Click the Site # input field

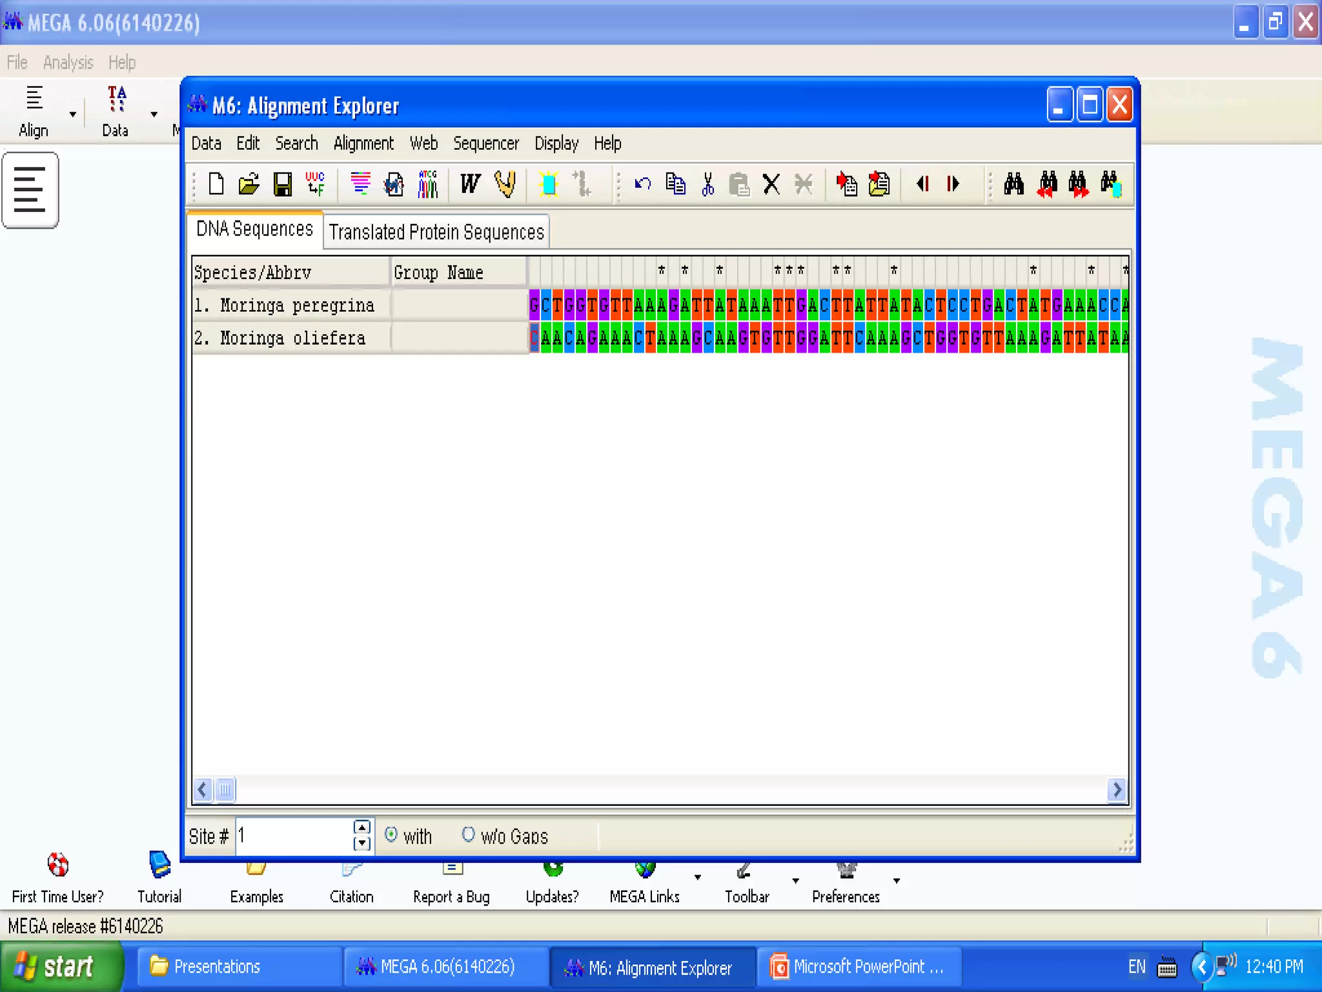click(x=294, y=836)
